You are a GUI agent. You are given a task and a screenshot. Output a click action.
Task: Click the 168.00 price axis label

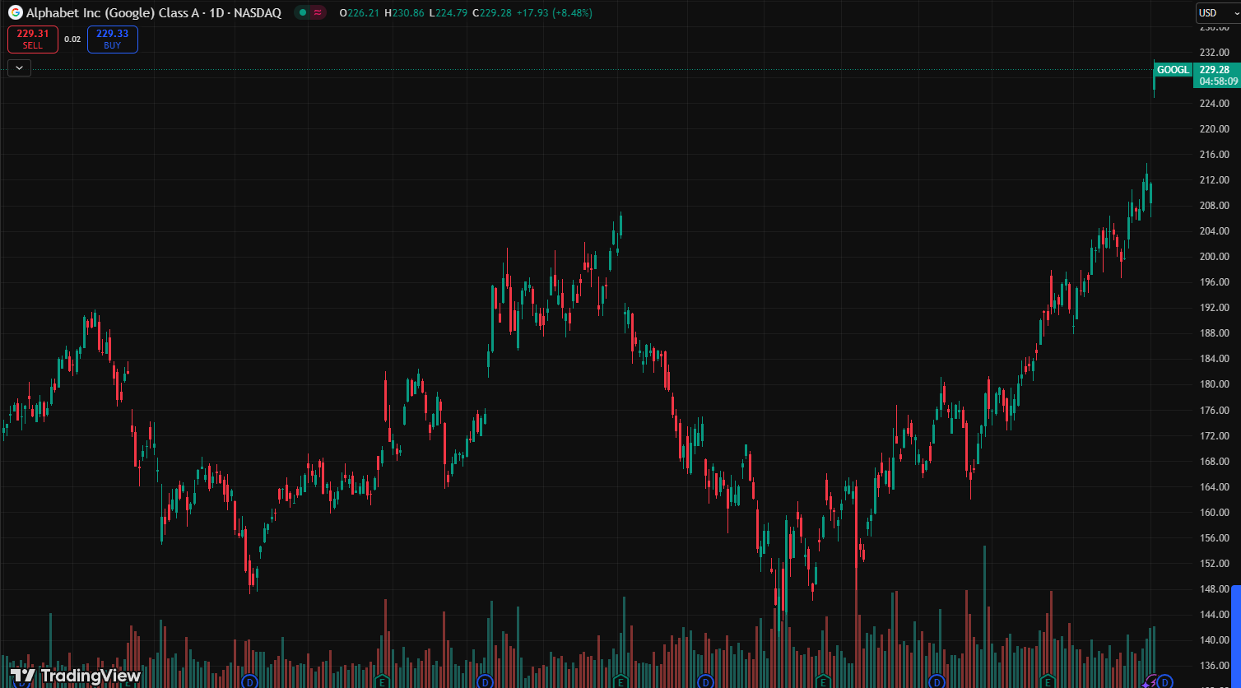pyautogui.click(x=1214, y=462)
